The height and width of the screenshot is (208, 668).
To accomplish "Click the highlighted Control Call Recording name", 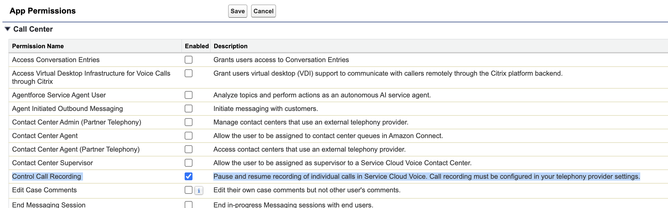I will click(x=46, y=176).
